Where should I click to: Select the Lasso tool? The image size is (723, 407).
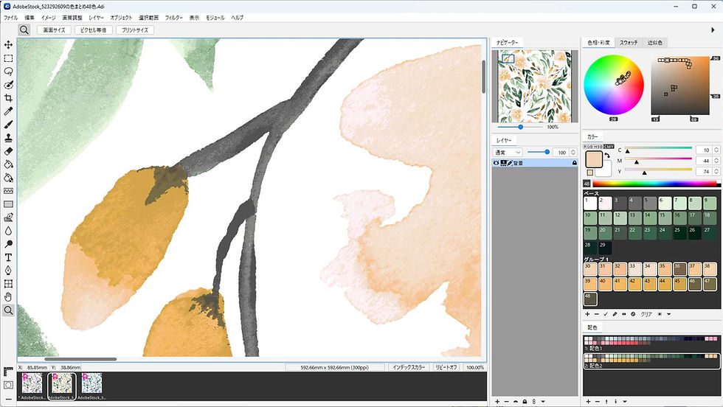pyautogui.click(x=8, y=71)
